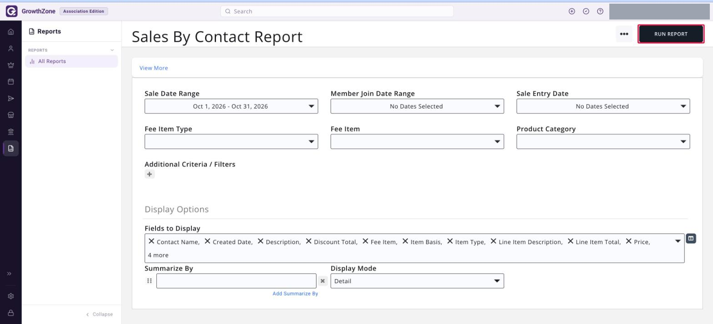Show the 4 more hidden fields
Image resolution: width=713 pixels, height=324 pixels.
pyautogui.click(x=158, y=255)
